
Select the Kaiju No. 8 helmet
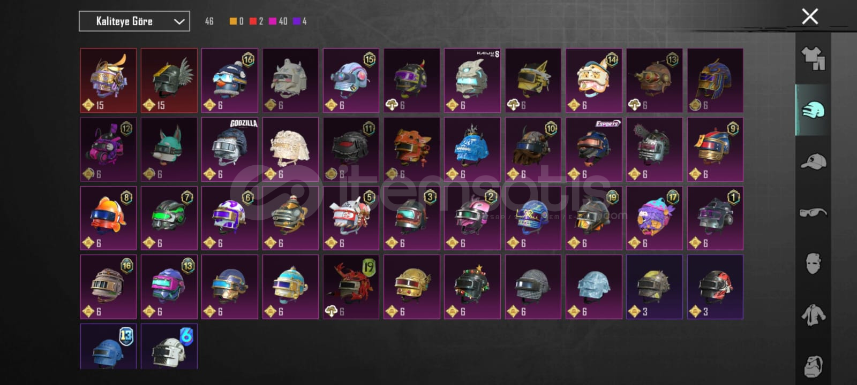[472, 80]
